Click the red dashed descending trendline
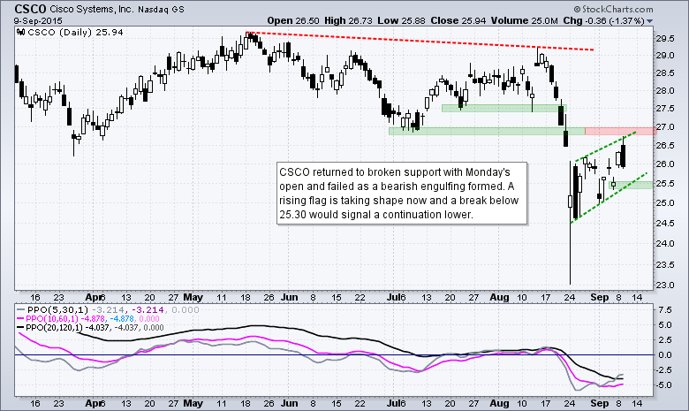 pyautogui.click(x=420, y=41)
